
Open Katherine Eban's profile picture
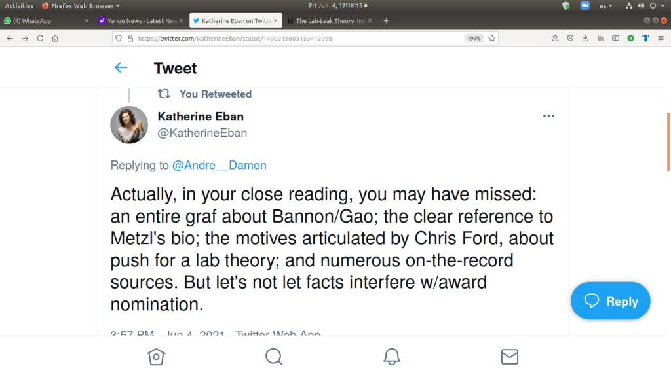point(129,124)
